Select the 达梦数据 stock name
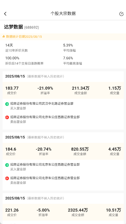The width and height of the screenshot is (126, 224). pos(14,27)
